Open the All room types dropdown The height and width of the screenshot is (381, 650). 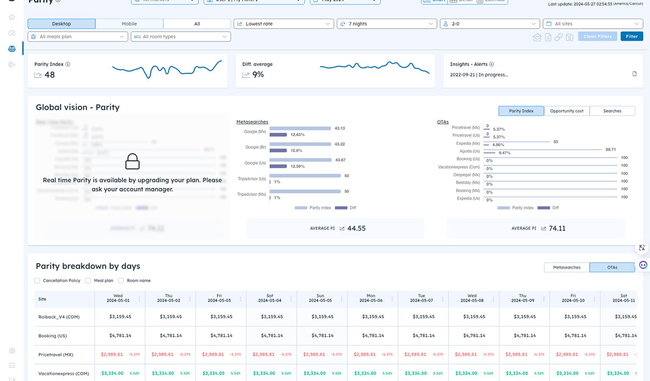pos(181,37)
